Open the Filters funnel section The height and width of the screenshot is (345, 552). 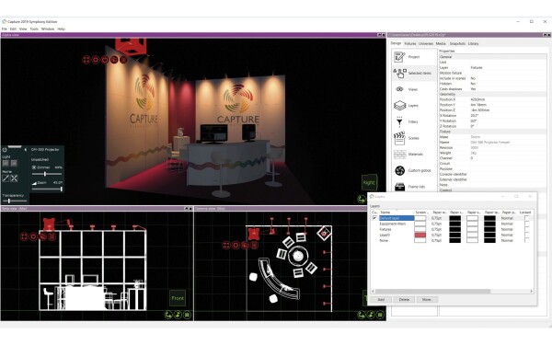[414, 121]
